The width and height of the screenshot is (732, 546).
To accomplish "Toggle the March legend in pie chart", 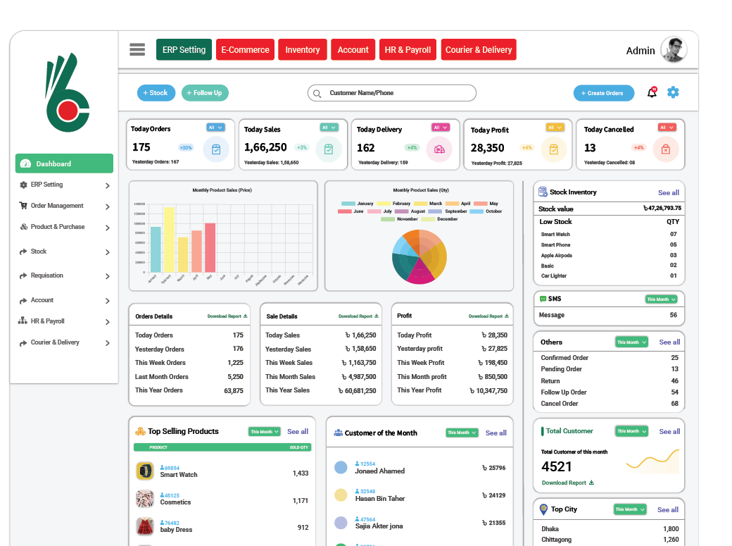I will pyautogui.click(x=429, y=204).
